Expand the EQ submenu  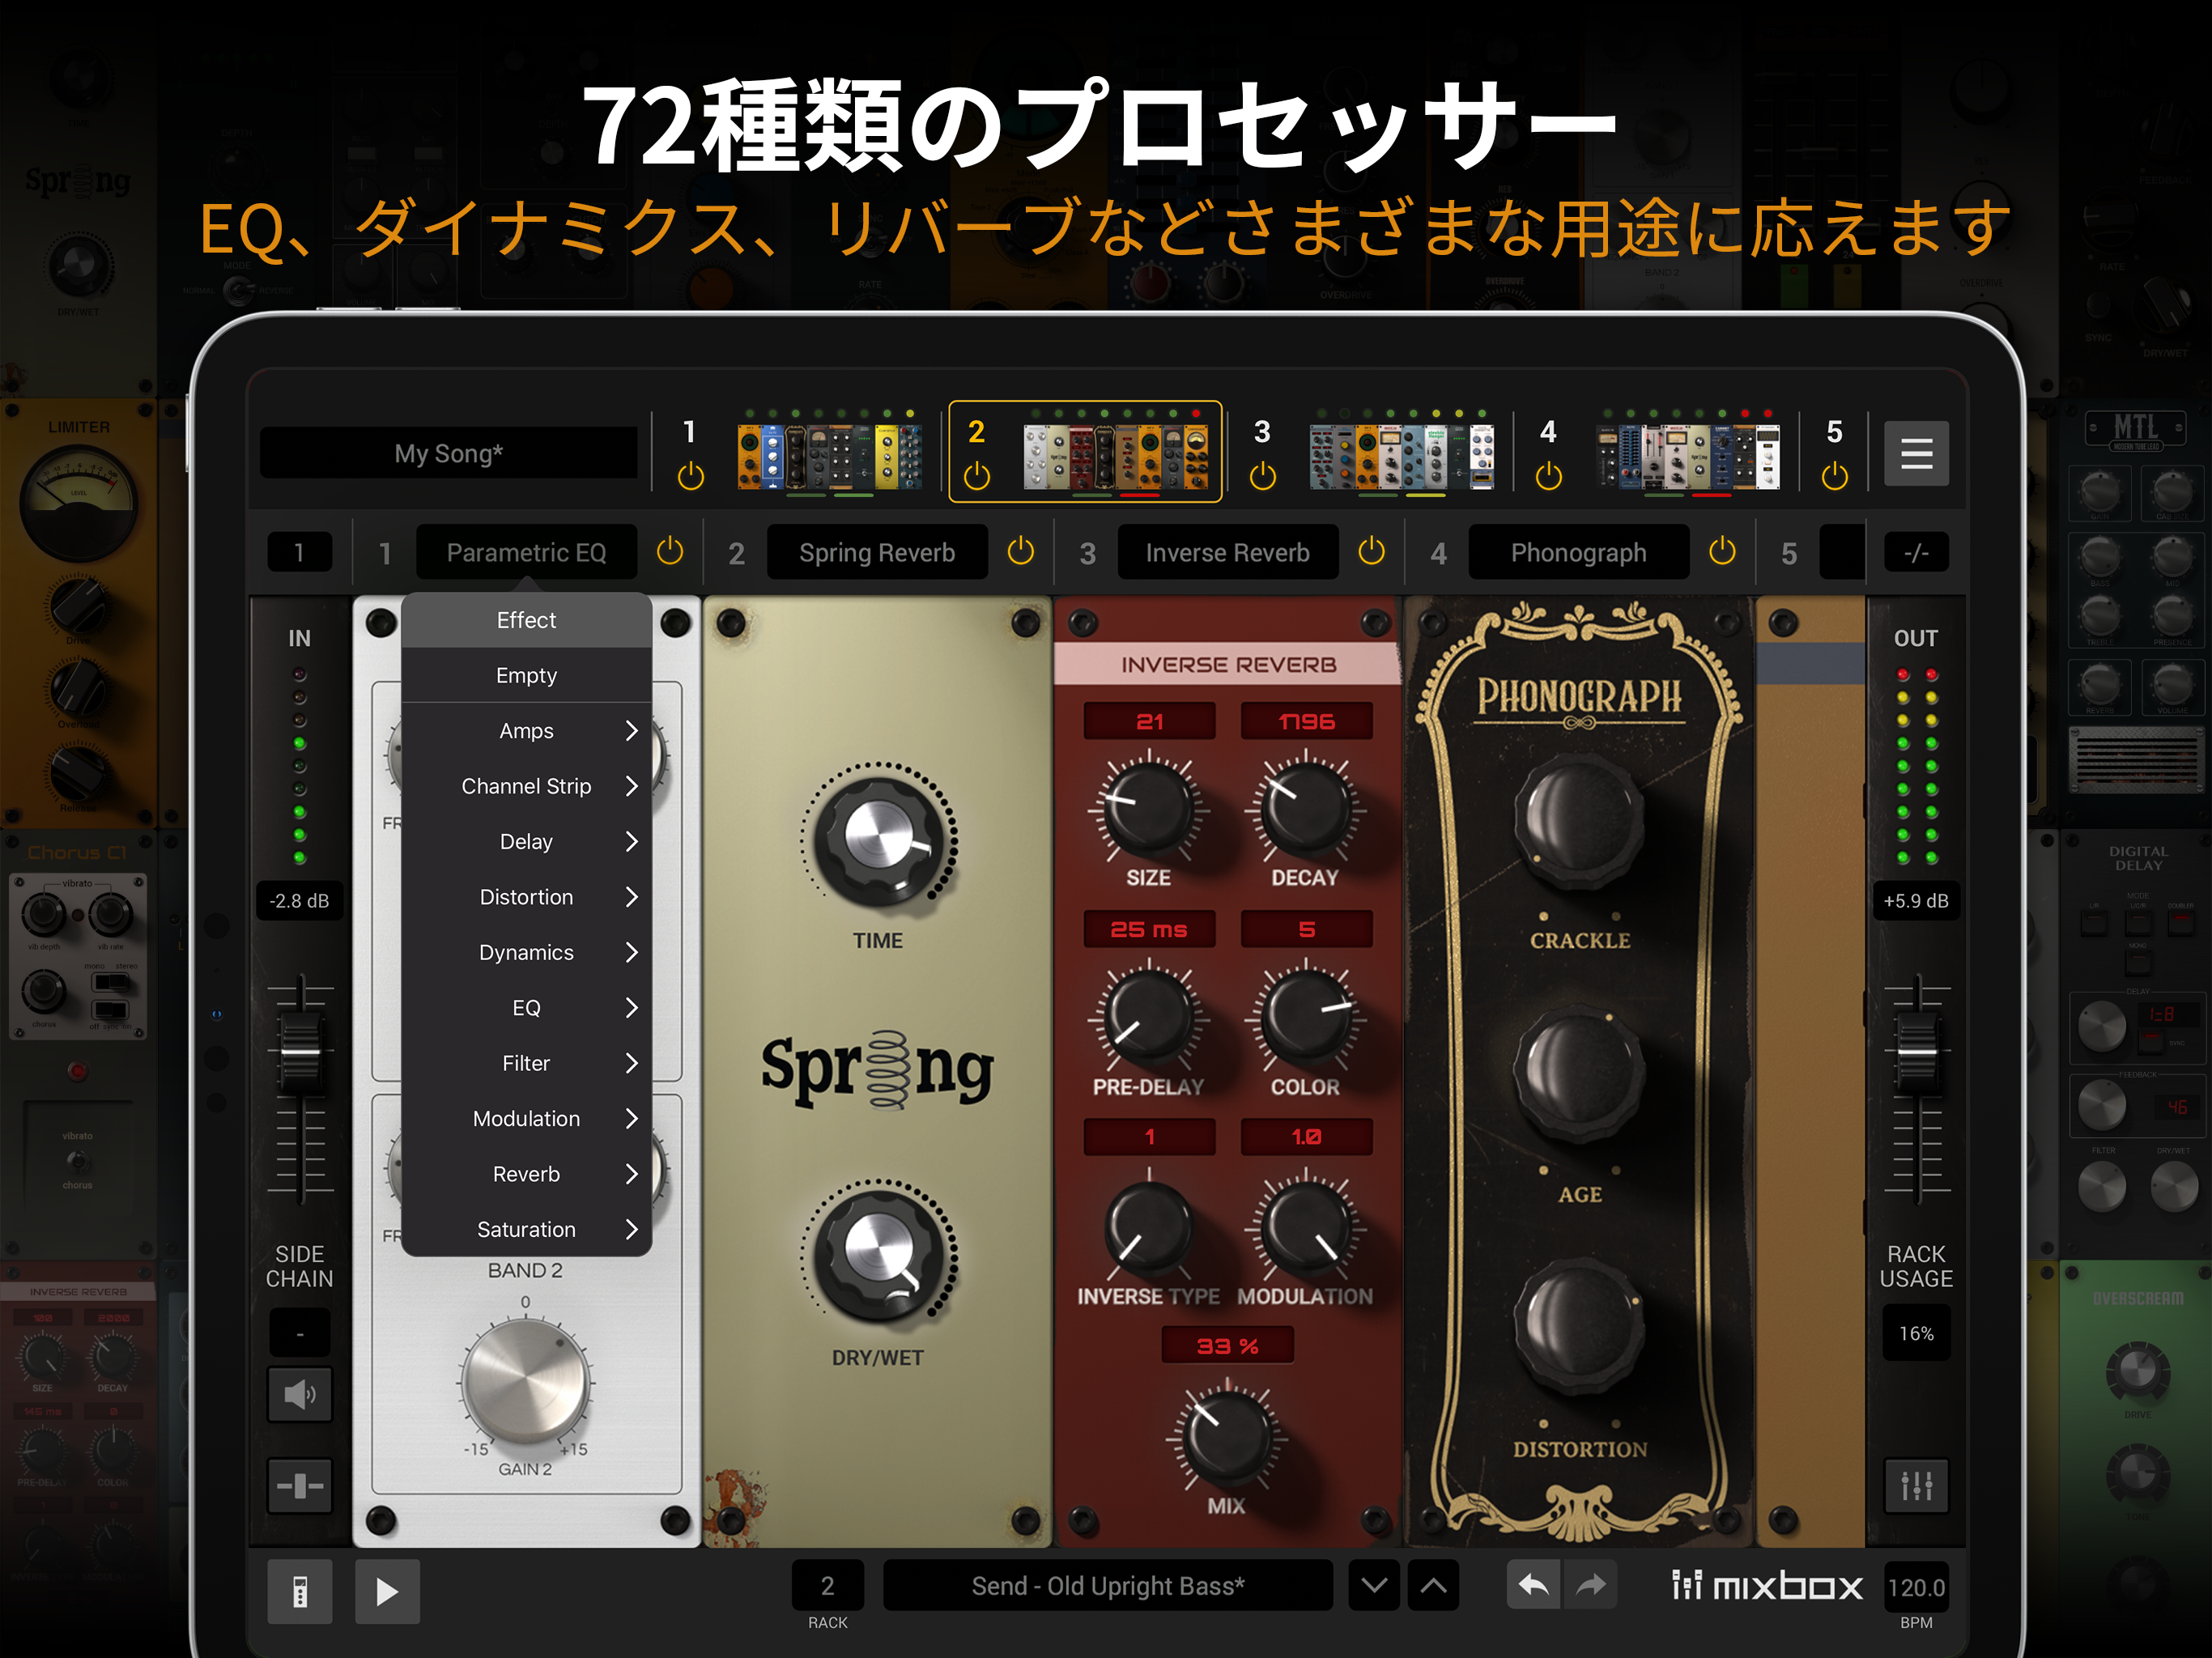coord(526,1008)
